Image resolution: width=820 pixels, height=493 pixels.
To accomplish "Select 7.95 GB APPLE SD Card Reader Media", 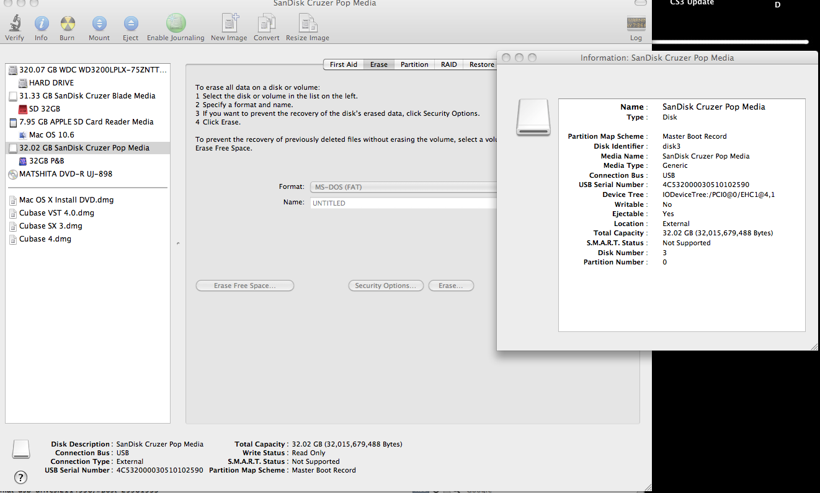I will click(87, 122).
